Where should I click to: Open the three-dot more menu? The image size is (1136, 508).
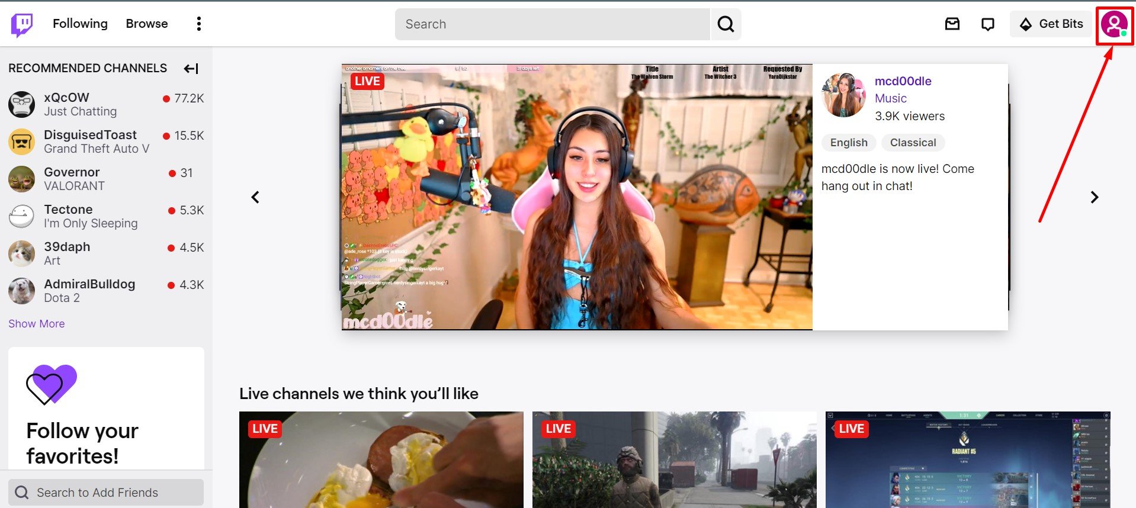[x=199, y=24]
